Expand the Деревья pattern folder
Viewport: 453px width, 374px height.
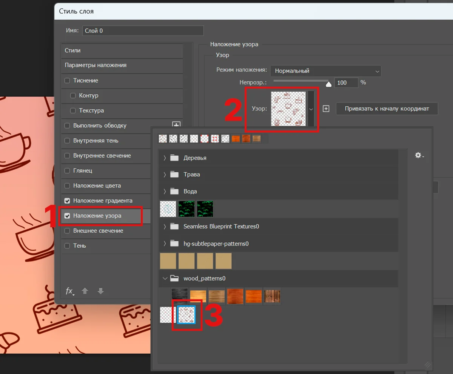[x=165, y=158]
